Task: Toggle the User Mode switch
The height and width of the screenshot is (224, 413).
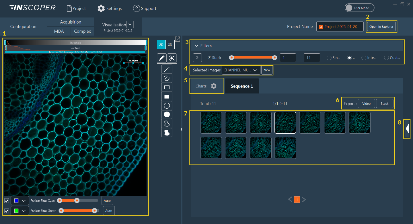Action: (359, 8)
